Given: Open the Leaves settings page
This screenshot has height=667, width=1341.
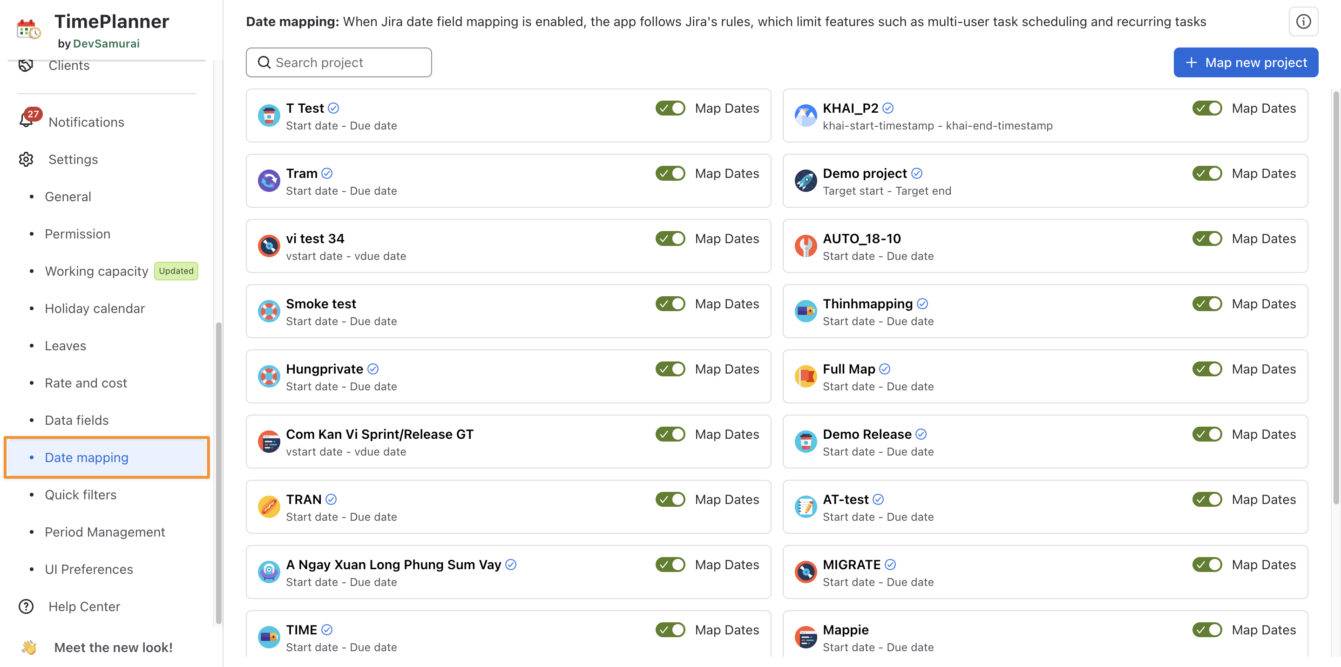Looking at the screenshot, I should tap(66, 346).
